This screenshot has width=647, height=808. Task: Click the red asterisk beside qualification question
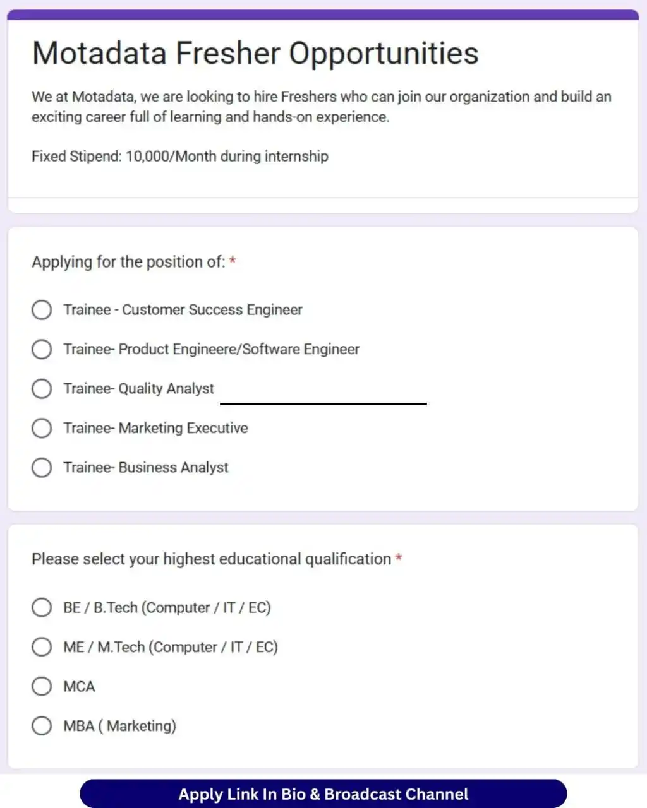tap(399, 557)
